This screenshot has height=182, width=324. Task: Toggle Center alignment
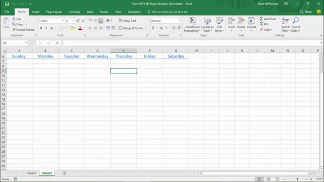tap(96, 28)
